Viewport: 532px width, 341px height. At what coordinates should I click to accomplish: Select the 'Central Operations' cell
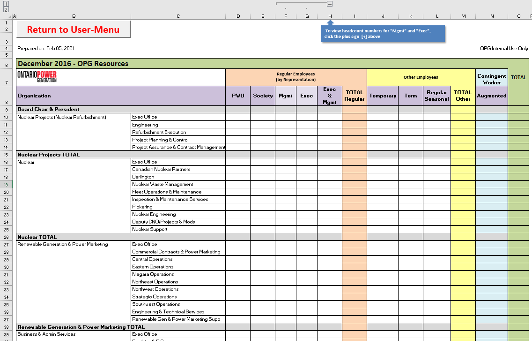pyautogui.click(x=178, y=259)
